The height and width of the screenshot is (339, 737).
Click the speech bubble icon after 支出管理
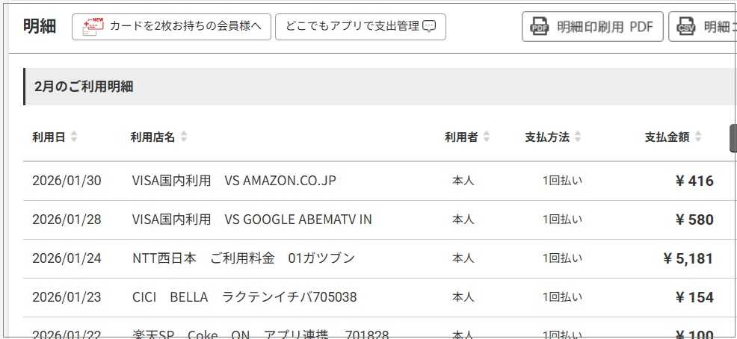[x=429, y=26]
